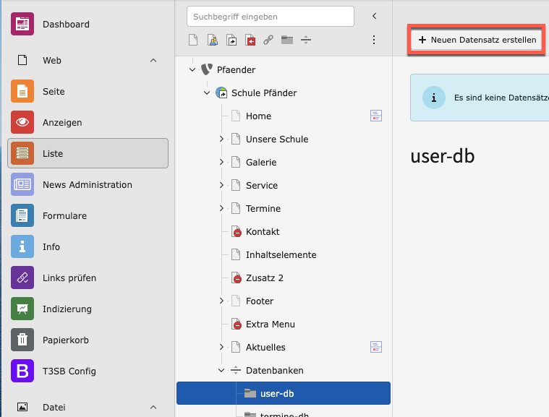The width and height of the screenshot is (549, 417).
Task: Click the hidden page icon of Kontakt
Action: 237,231
